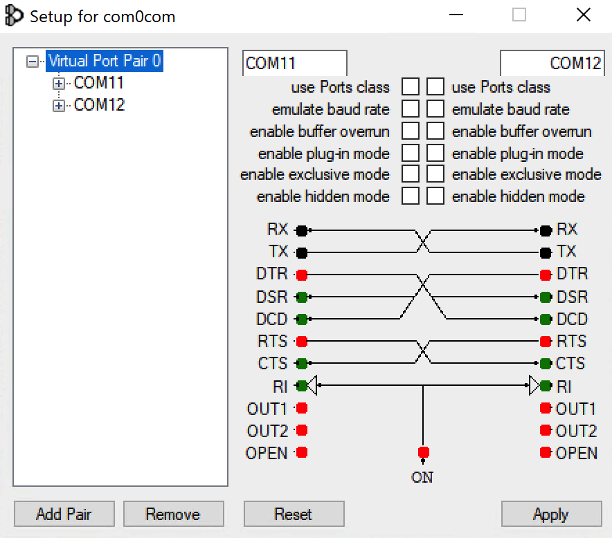Click the com0com app icon in title bar

[14, 16]
